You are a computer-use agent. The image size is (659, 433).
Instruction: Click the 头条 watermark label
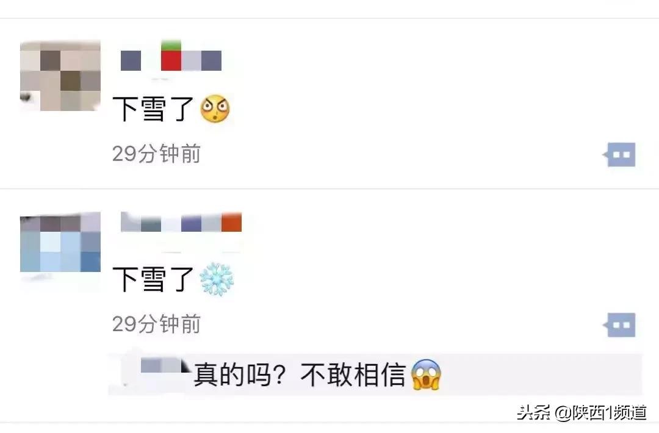pos(534,412)
